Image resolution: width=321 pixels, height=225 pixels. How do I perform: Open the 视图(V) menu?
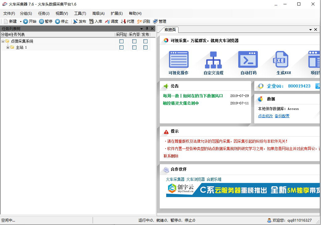pos(62,14)
